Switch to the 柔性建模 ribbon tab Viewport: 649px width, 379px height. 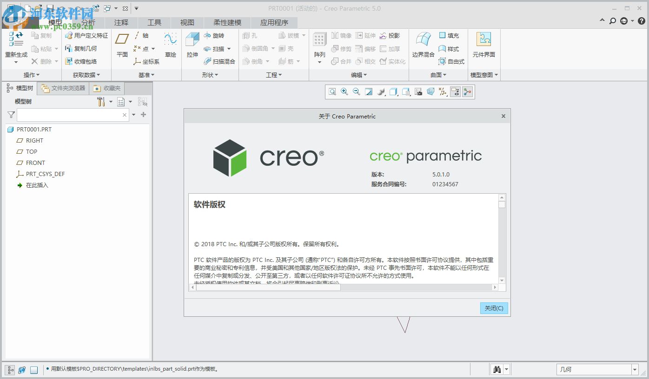point(227,22)
